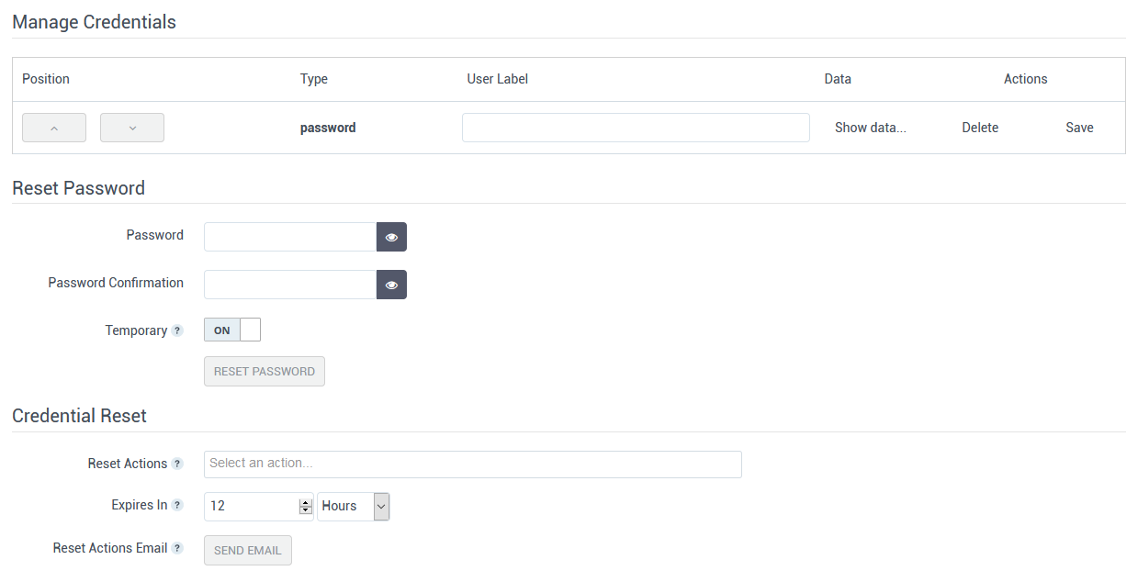Click Show data for the password credential
This screenshot has height=582, width=1138.
[870, 128]
